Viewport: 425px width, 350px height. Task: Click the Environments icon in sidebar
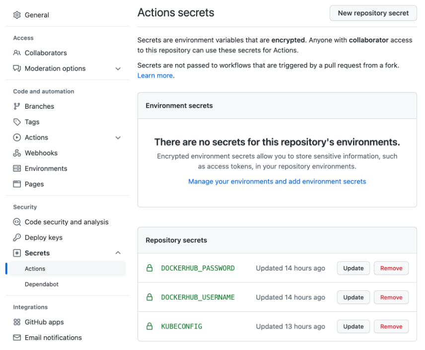[17, 168]
